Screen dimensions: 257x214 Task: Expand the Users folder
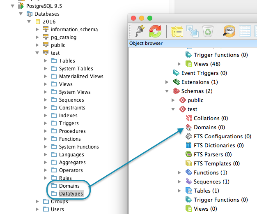pyautogui.click(x=37, y=209)
